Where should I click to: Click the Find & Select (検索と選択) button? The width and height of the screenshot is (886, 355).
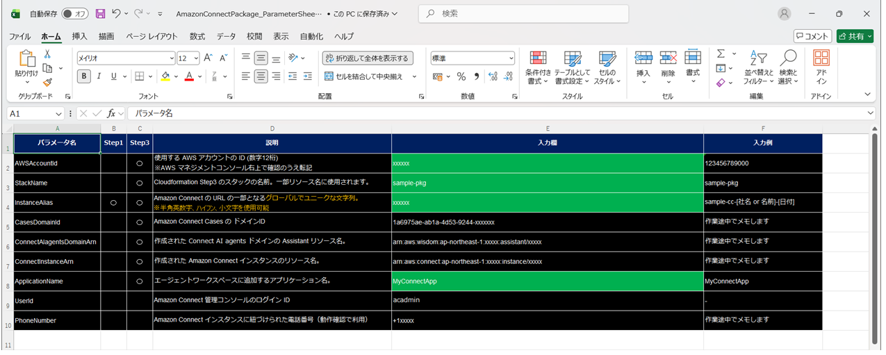[789, 67]
